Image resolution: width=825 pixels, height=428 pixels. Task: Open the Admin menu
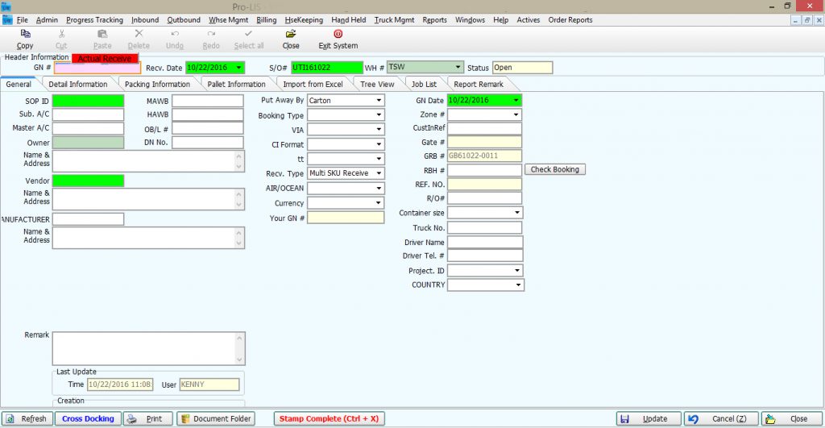[x=47, y=20]
